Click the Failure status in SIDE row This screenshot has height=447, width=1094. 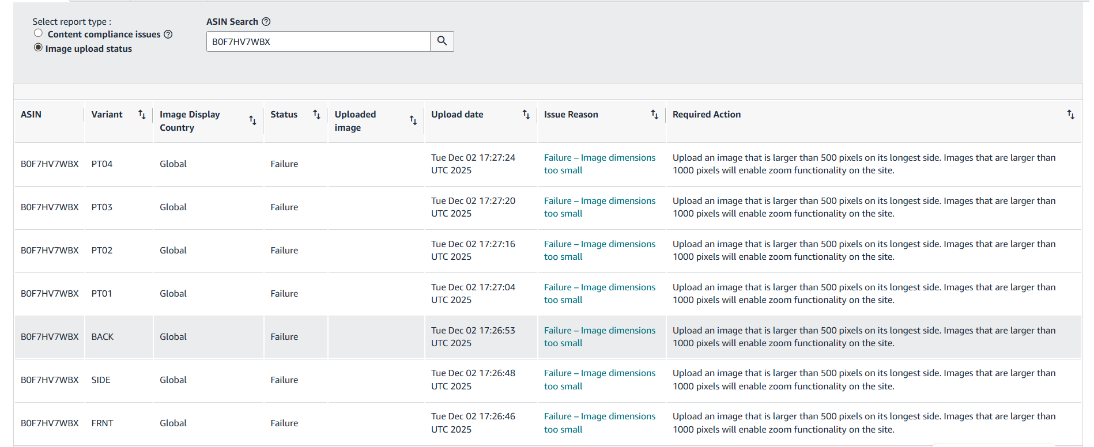(x=284, y=380)
